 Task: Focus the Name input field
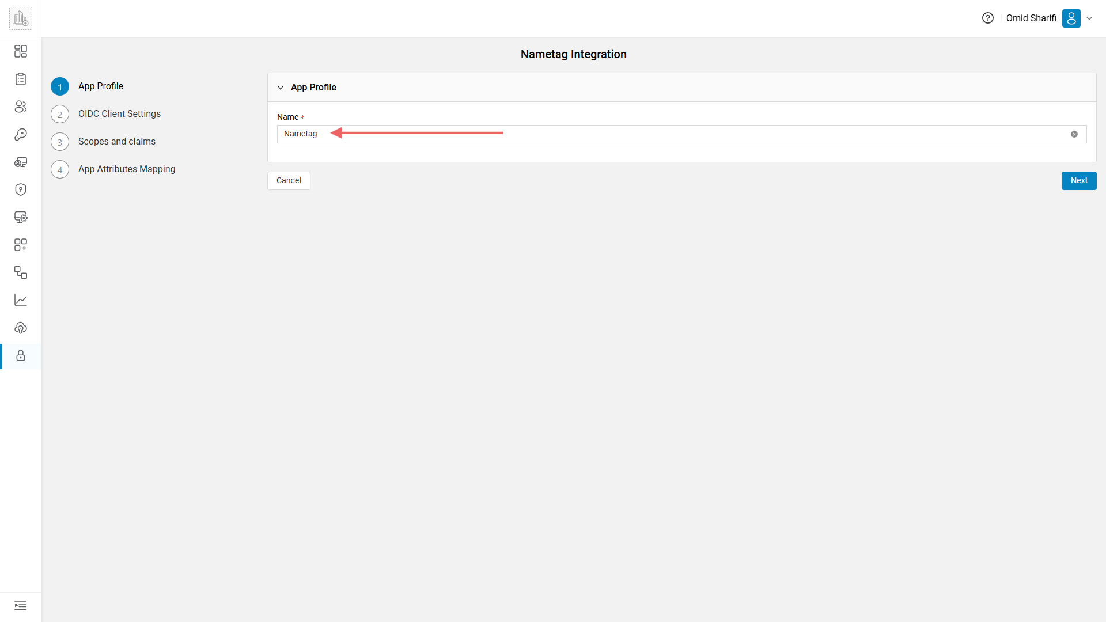(x=681, y=134)
